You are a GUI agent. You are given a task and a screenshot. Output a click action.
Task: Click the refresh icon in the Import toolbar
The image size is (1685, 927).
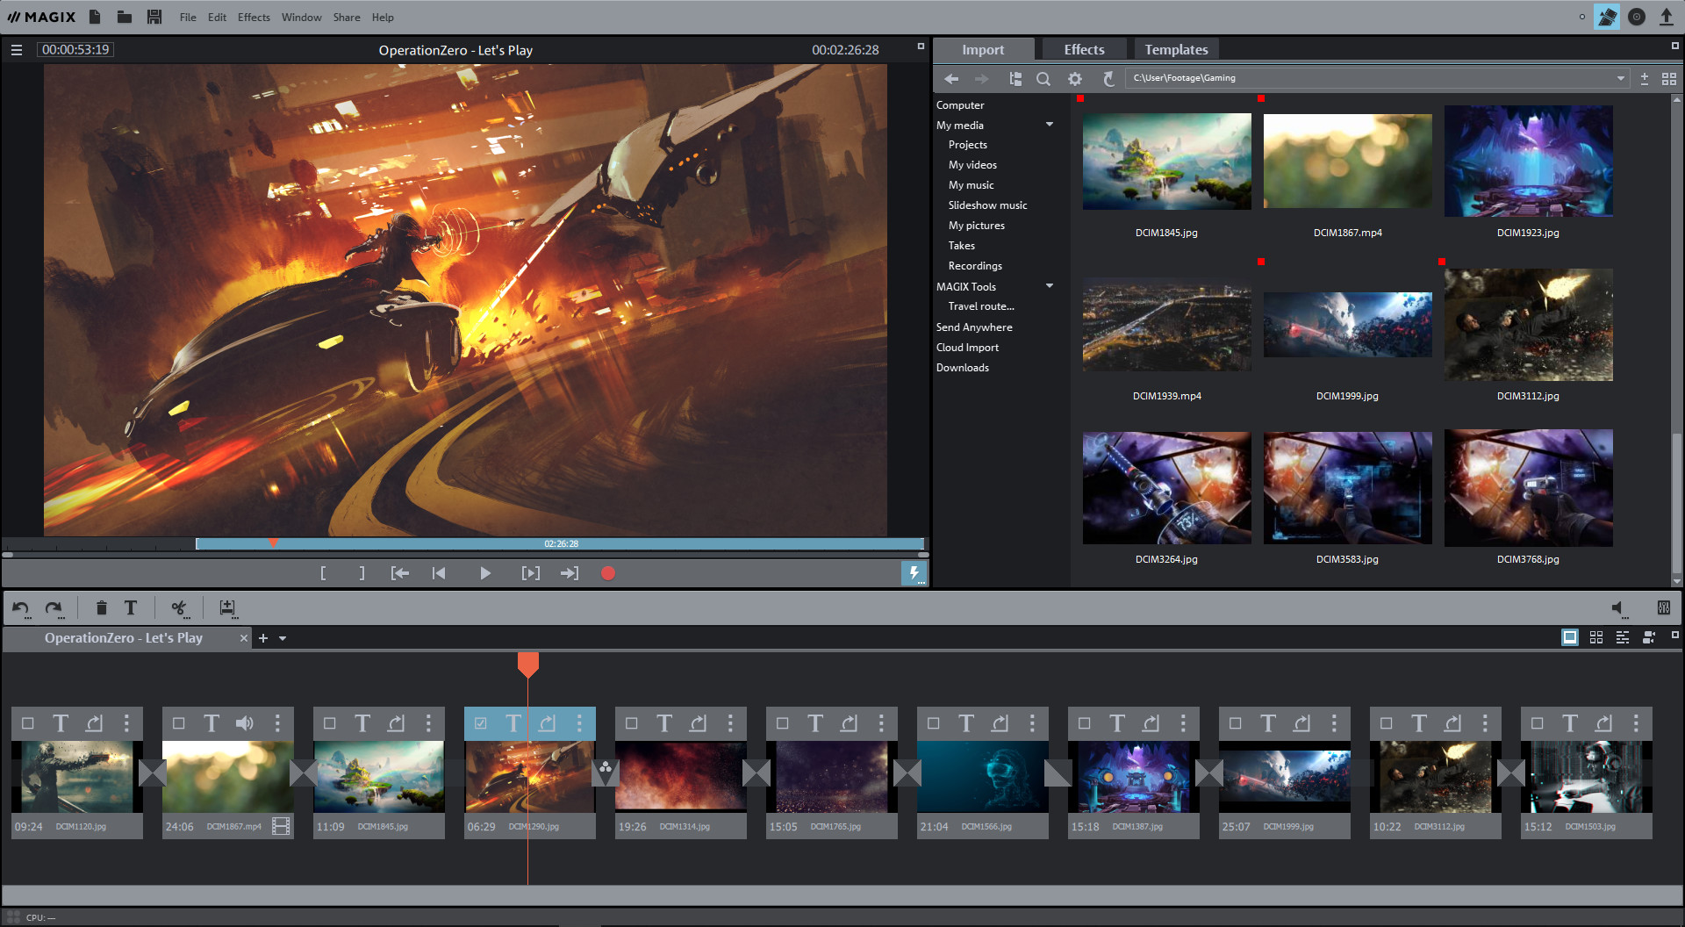(x=1108, y=78)
